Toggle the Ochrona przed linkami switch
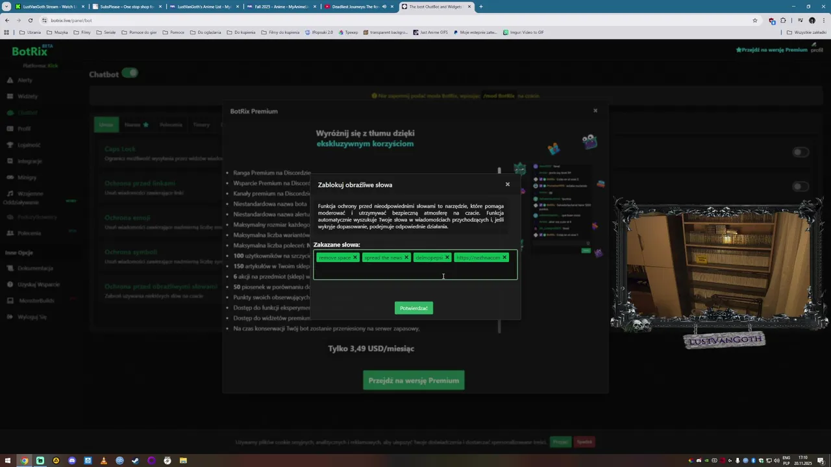Viewport: 831px width, 467px height. (800, 186)
